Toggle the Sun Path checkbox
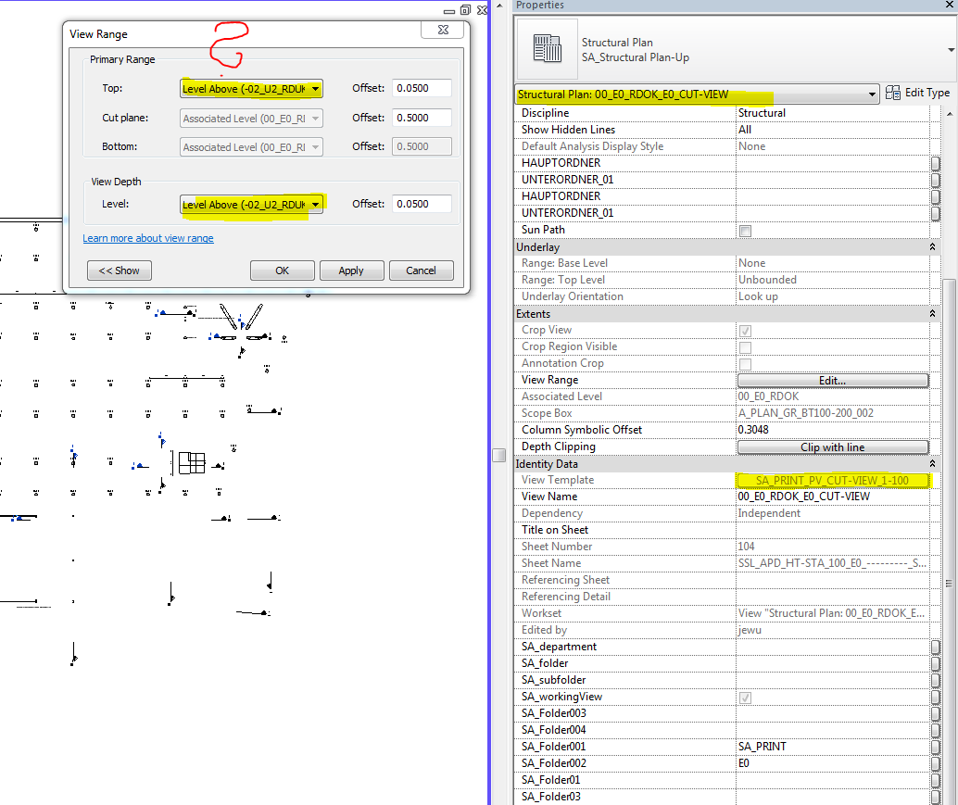This screenshot has width=958, height=805. pyautogui.click(x=745, y=231)
